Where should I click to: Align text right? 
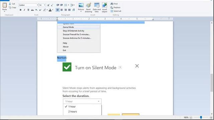point(66,10)
